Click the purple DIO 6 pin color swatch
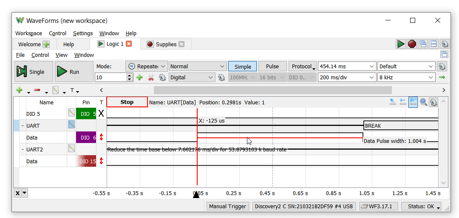The image size is (459, 218). [x=86, y=137]
